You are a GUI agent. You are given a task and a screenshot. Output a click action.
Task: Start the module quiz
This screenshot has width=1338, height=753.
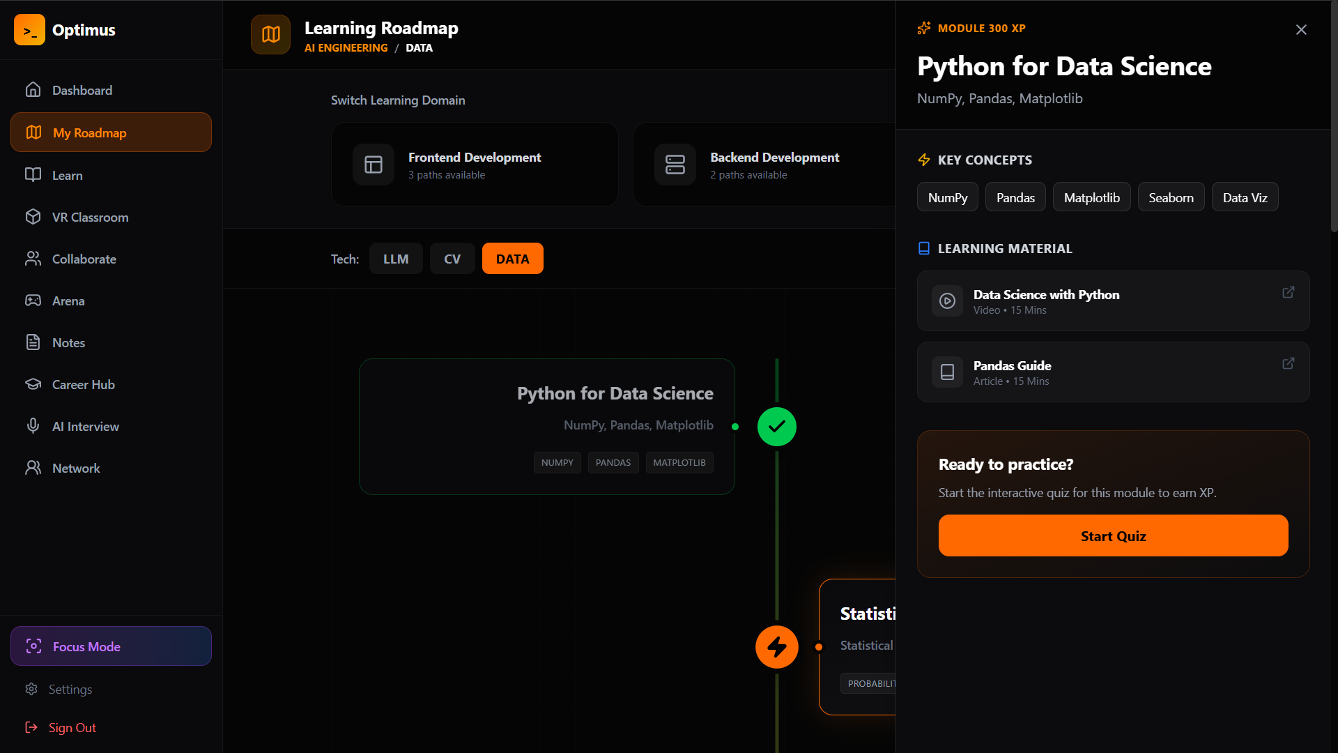[1113, 535]
